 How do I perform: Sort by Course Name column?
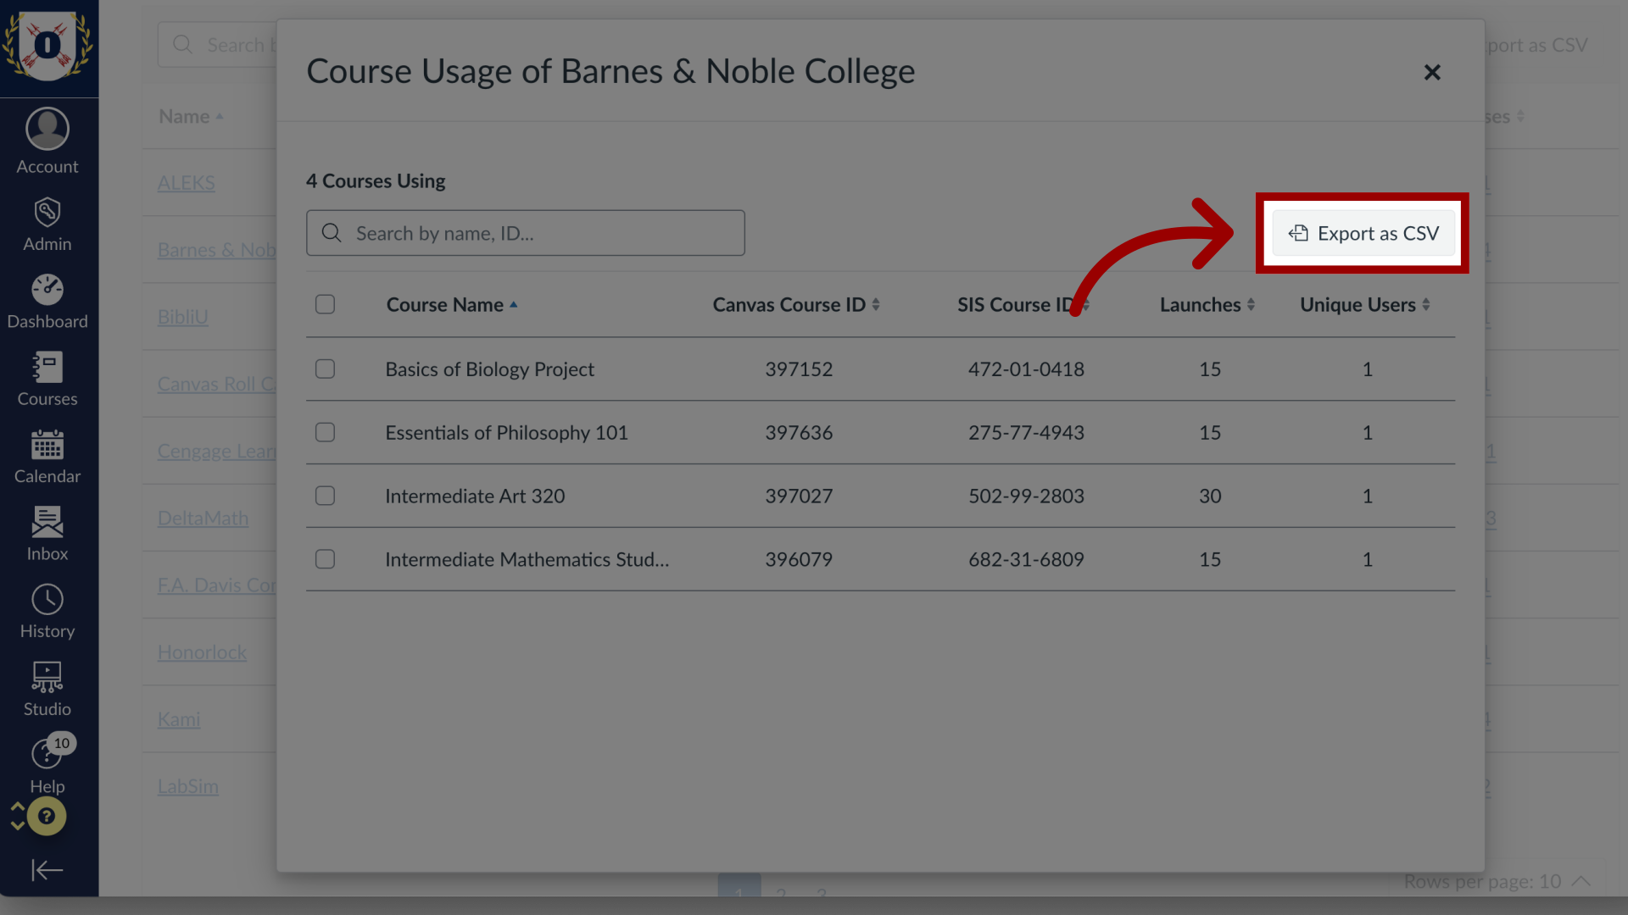[x=452, y=304]
